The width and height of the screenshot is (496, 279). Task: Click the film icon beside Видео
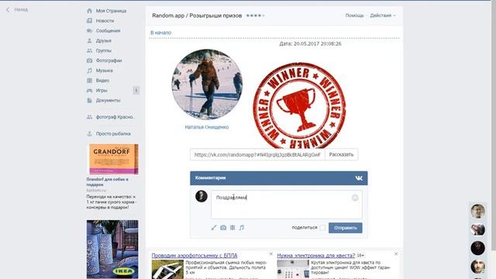point(90,81)
